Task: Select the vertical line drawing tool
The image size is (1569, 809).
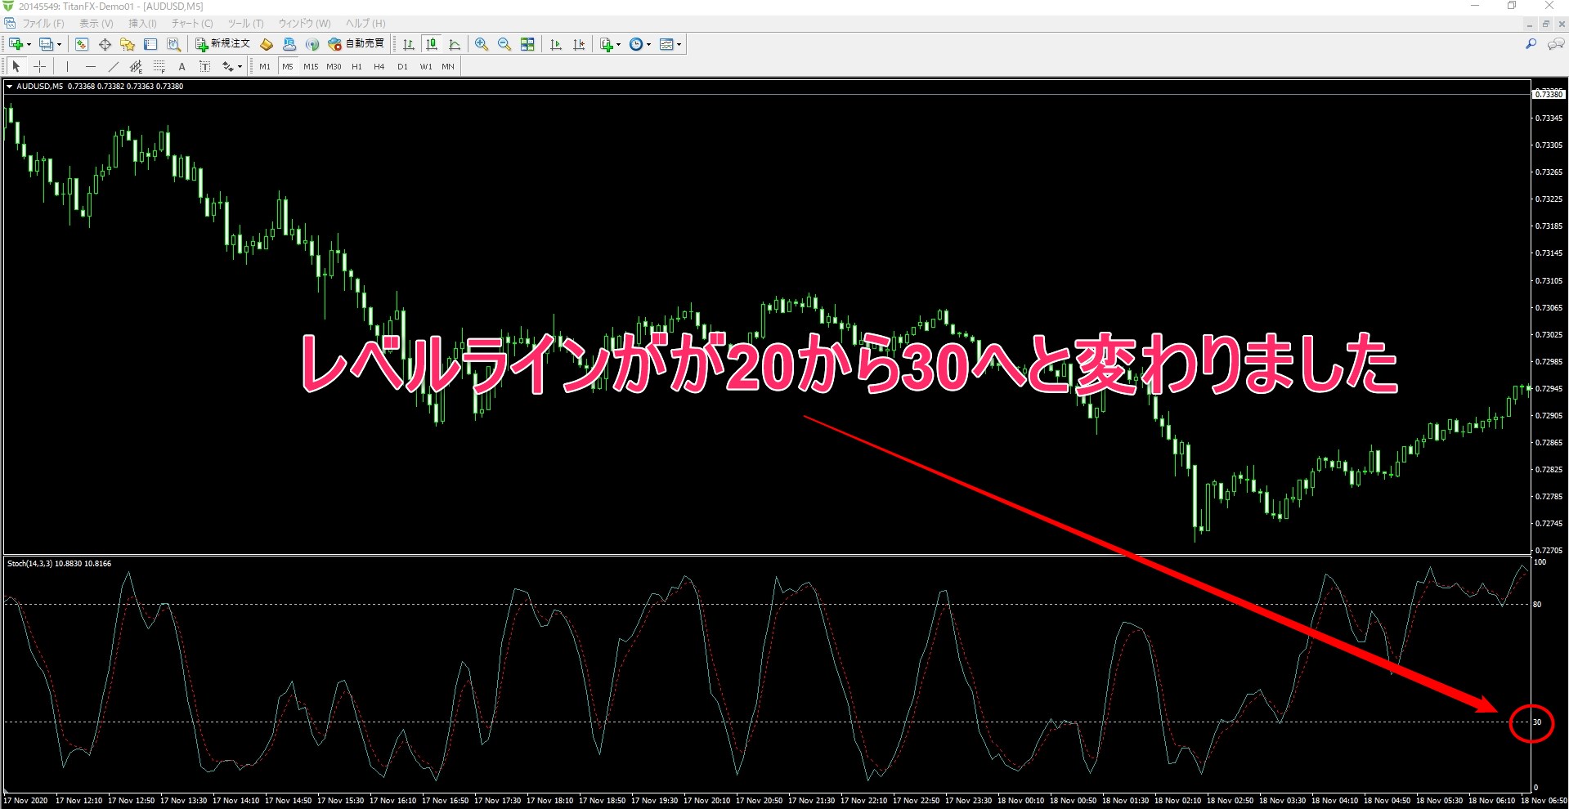Action: (67, 66)
